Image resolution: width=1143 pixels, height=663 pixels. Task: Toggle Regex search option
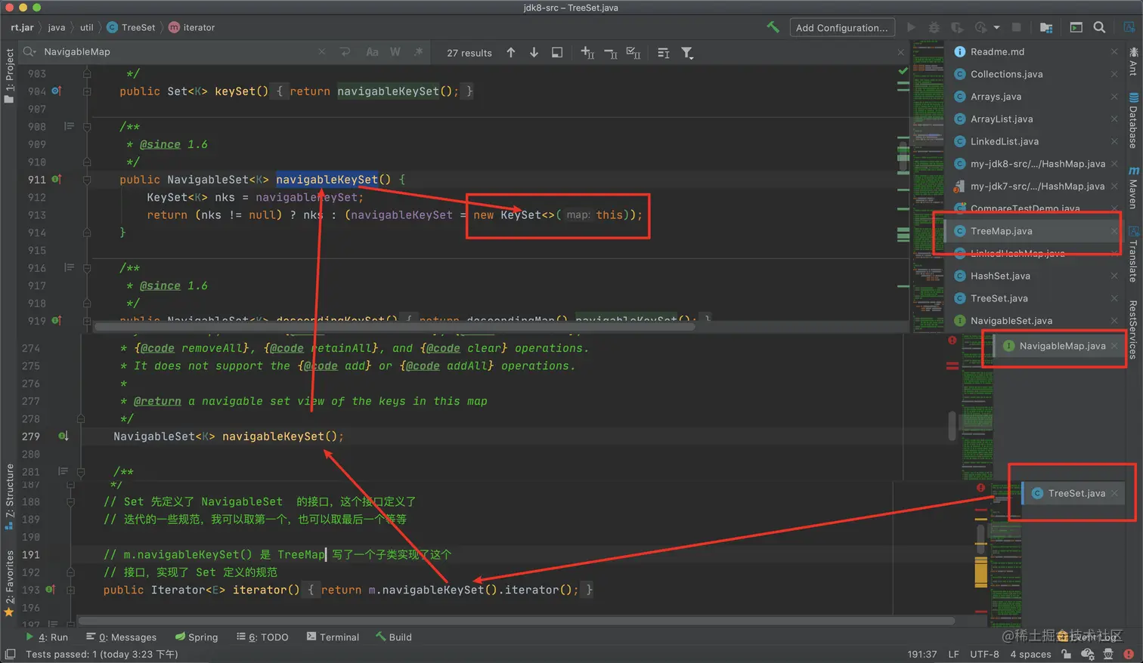pos(418,51)
